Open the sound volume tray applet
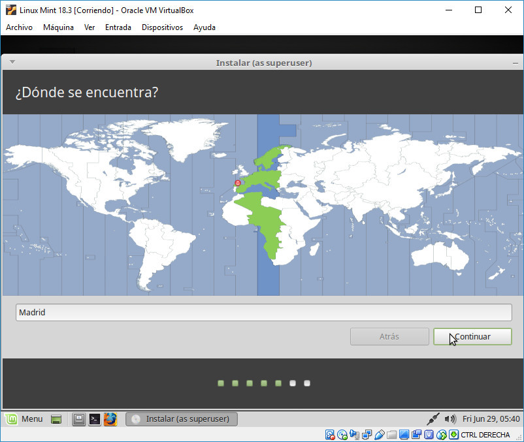 pyautogui.click(x=450, y=419)
